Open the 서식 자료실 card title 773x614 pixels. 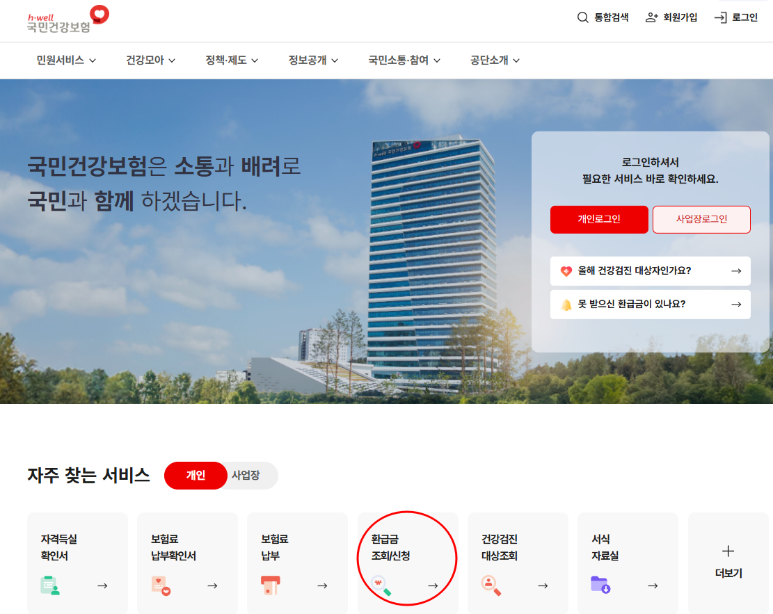[605, 547]
